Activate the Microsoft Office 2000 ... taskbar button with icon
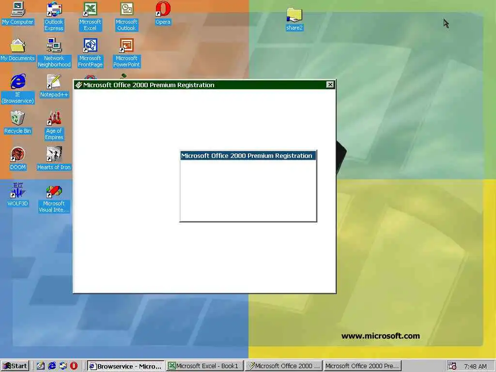 click(283, 366)
